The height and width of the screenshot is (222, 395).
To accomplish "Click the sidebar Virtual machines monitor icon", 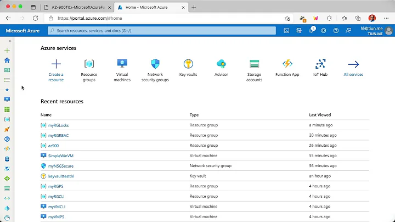I will pyautogui.click(x=7, y=99).
